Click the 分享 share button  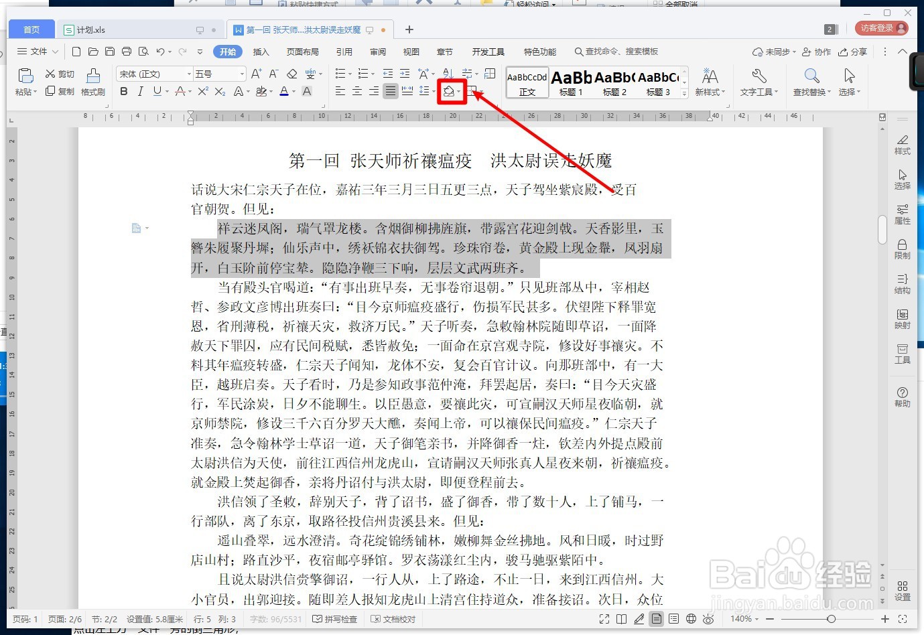pyautogui.click(x=853, y=52)
